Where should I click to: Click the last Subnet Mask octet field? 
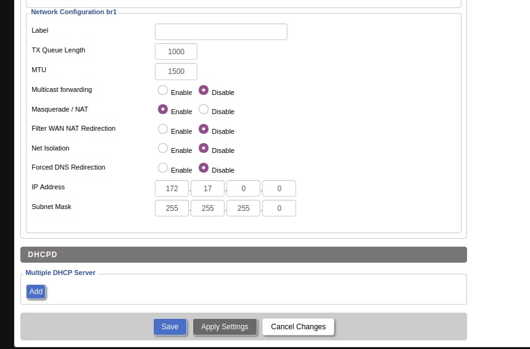coord(279,208)
